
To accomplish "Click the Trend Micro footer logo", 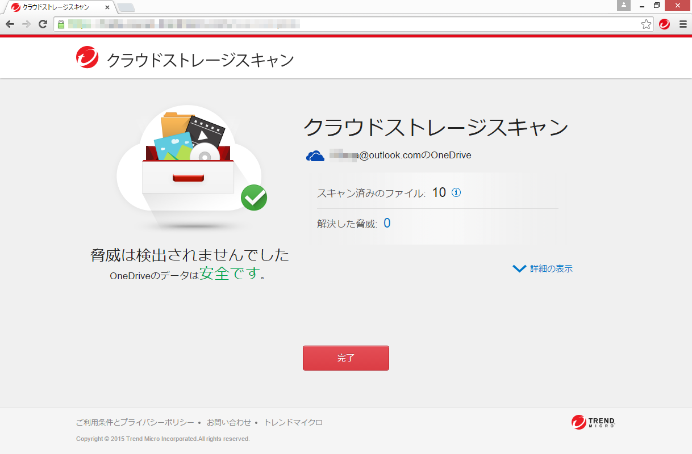I will click(593, 422).
